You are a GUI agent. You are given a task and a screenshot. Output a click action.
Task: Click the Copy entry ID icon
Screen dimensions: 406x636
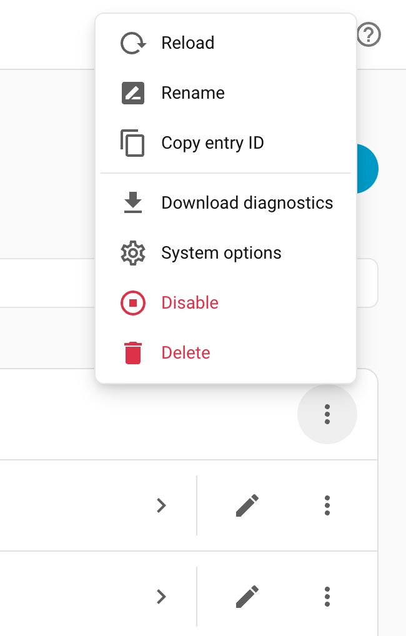click(x=132, y=143)
